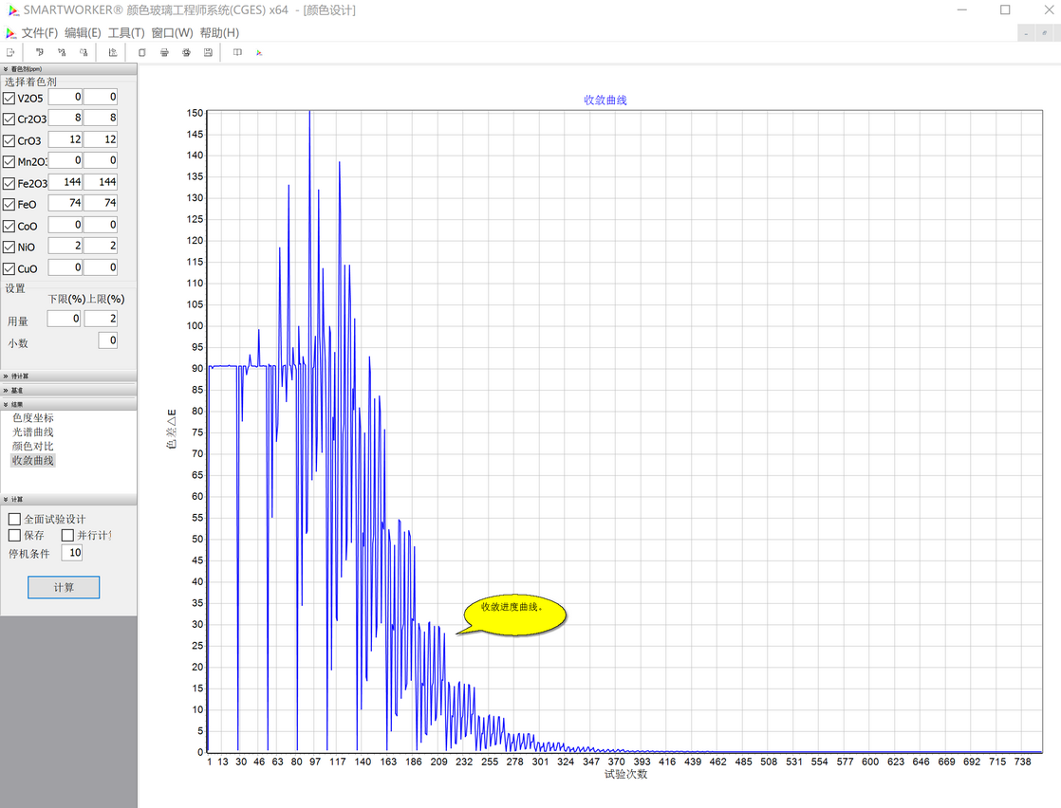Image resolution: width=1061 pixels, height=808 pixels.
Task: Click the colorful arrow icon in the toolbar
Action: tap(259, 52)
